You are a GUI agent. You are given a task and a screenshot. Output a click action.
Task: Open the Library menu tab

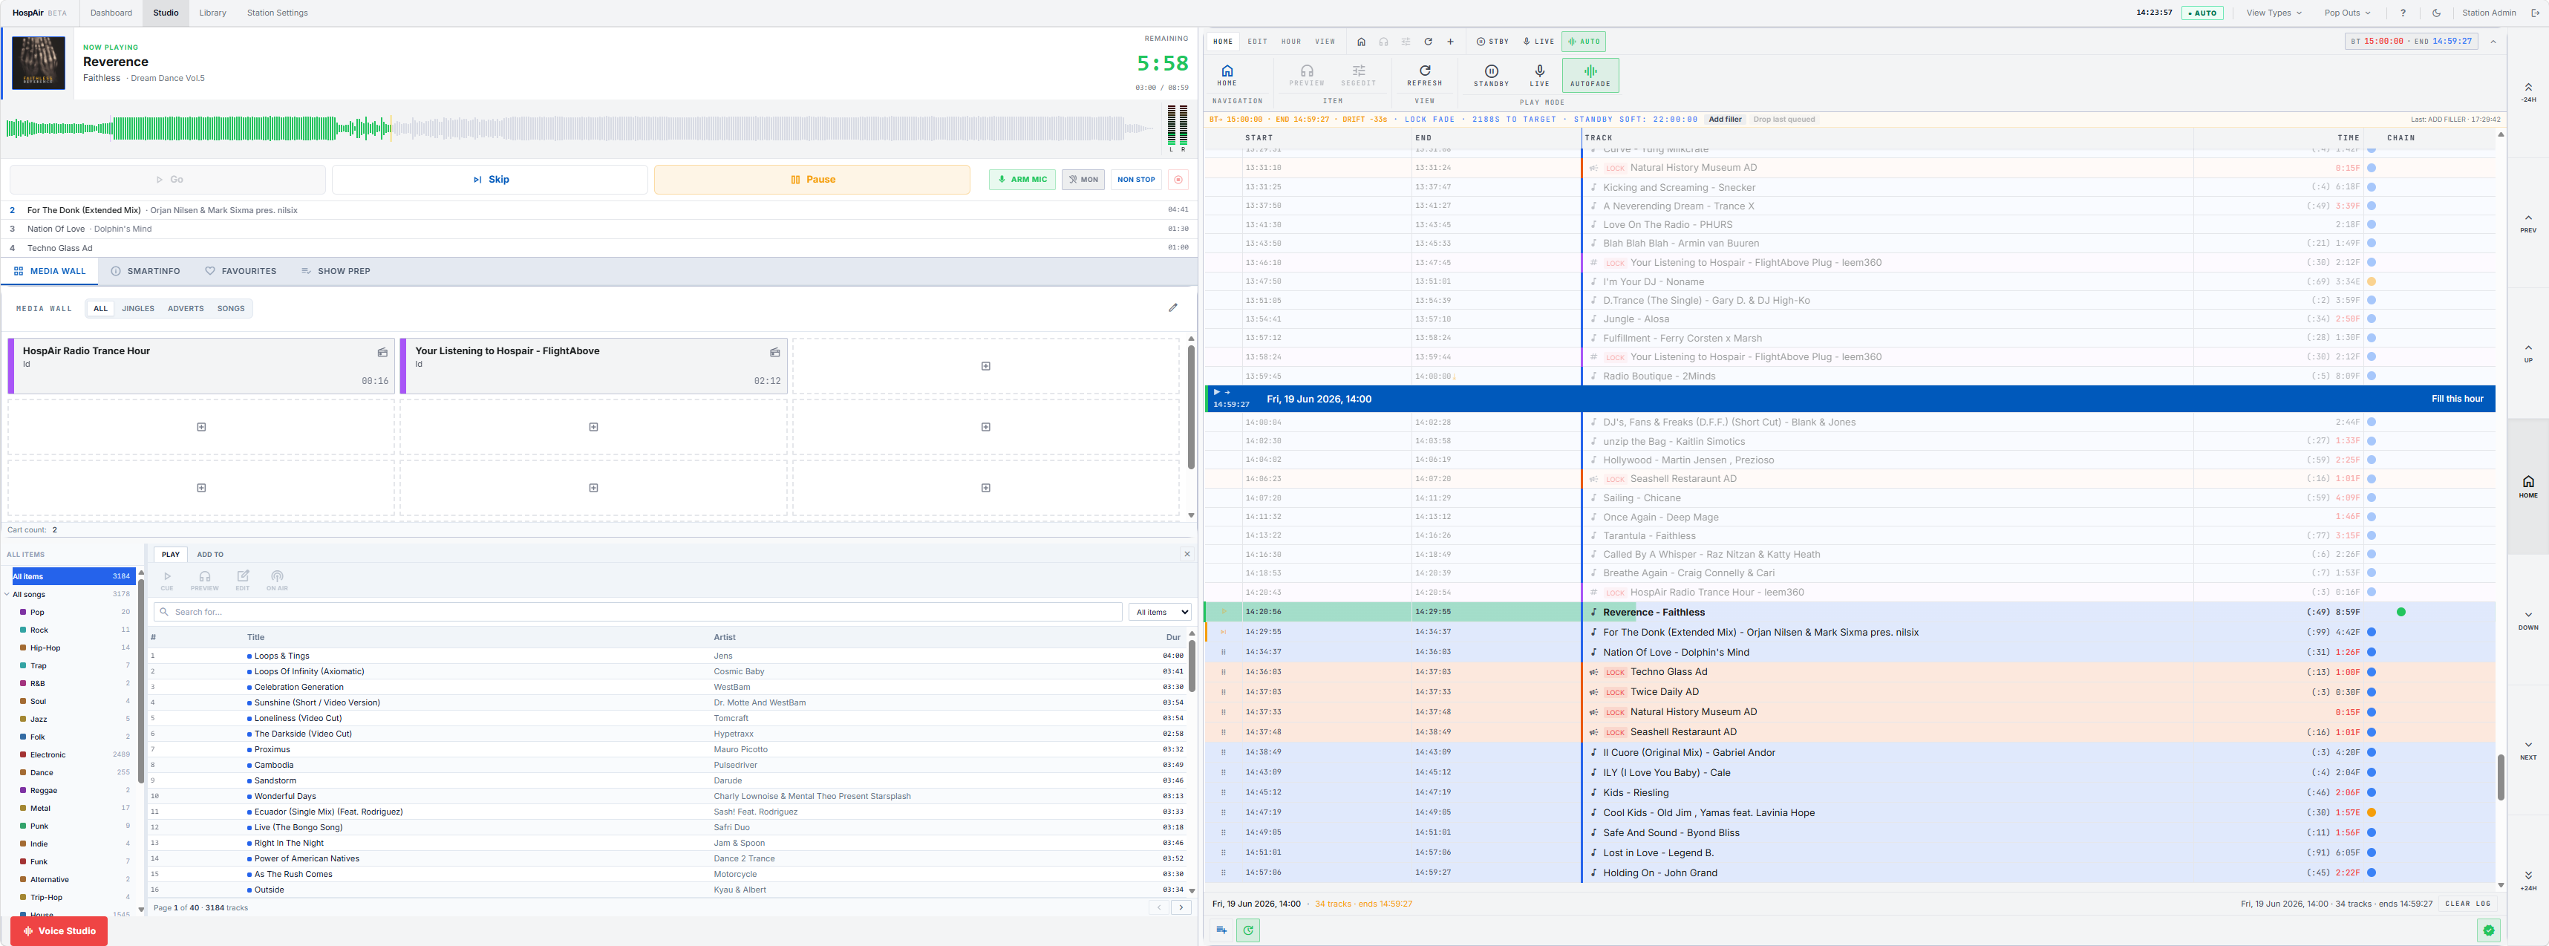tap(212, 13)
